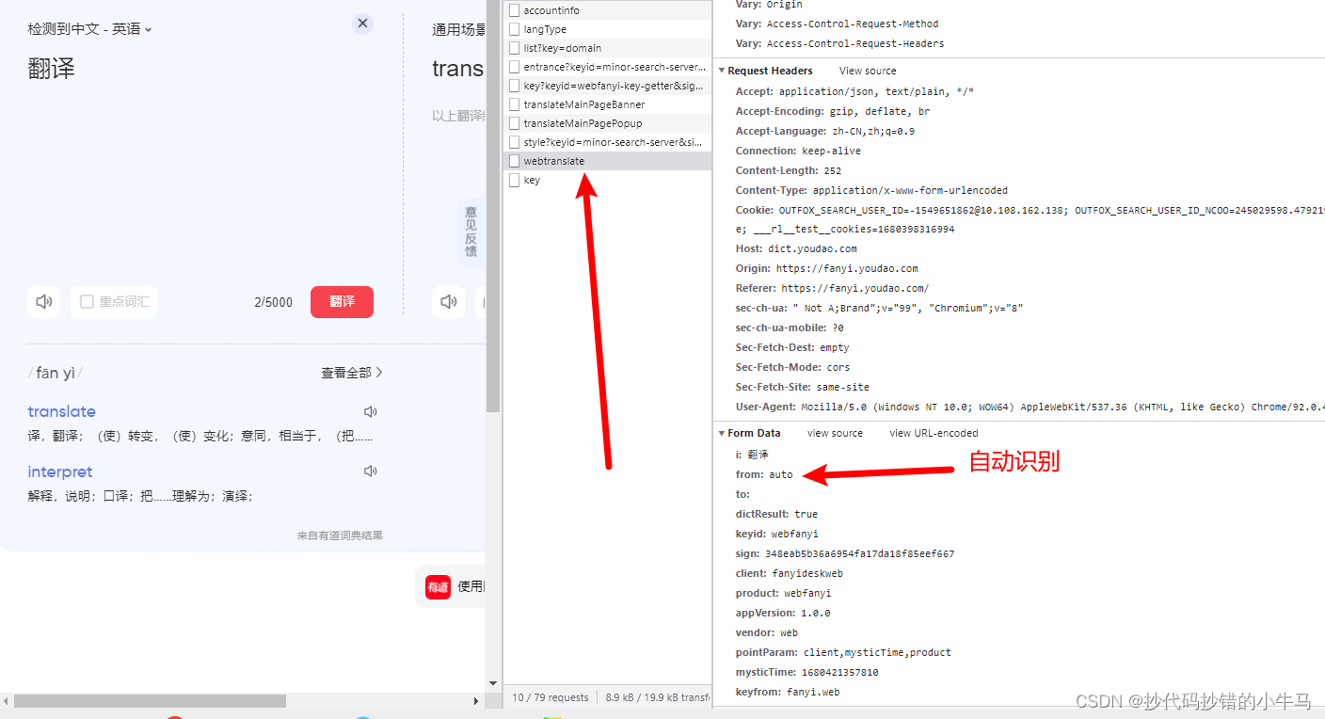
Task: Click the horizontal scrollbar left arrow
Action: pos(6,701)
